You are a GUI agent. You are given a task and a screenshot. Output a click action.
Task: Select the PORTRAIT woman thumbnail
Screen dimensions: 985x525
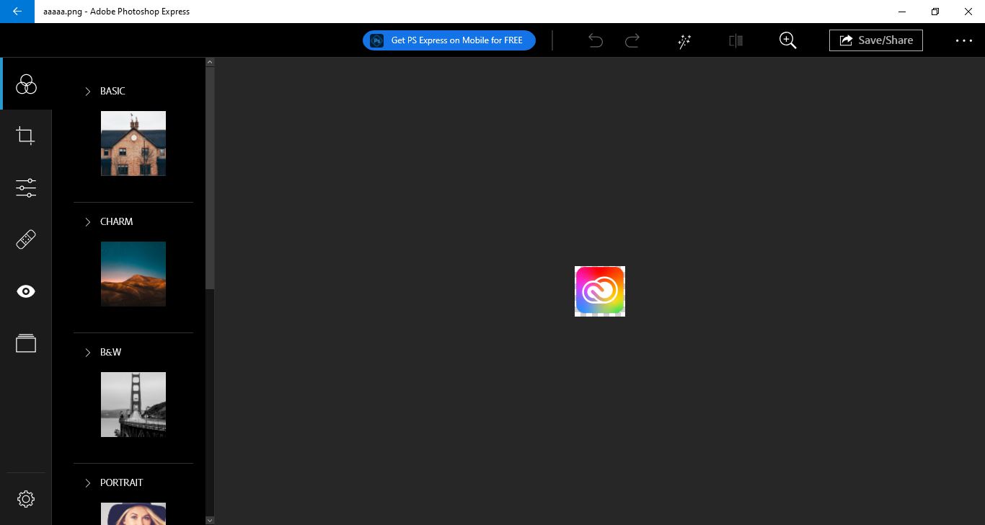[x=133, y=513]
